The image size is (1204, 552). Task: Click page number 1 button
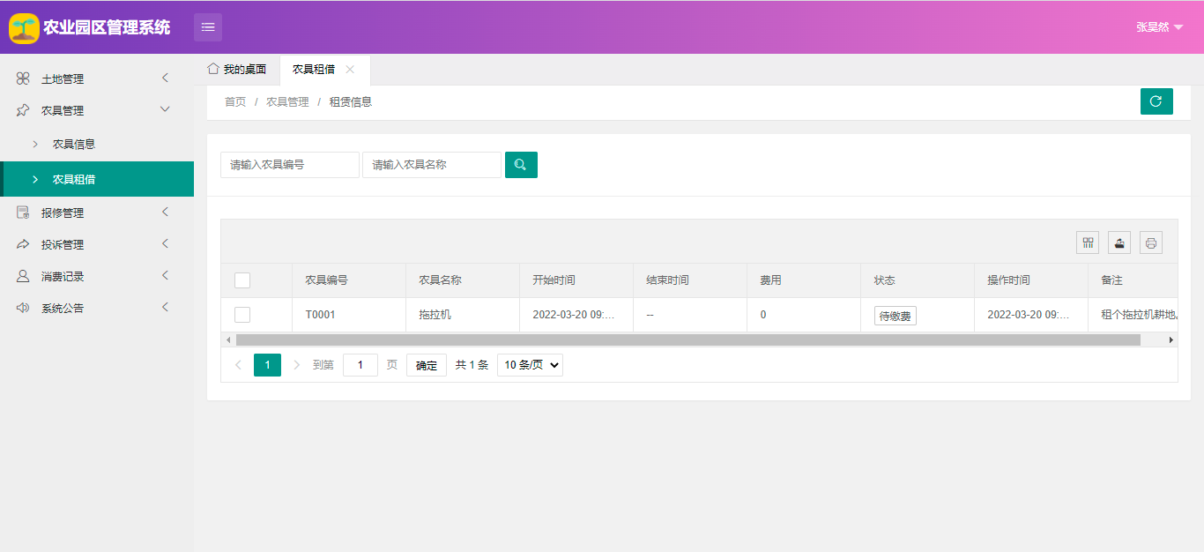point(267,365)
